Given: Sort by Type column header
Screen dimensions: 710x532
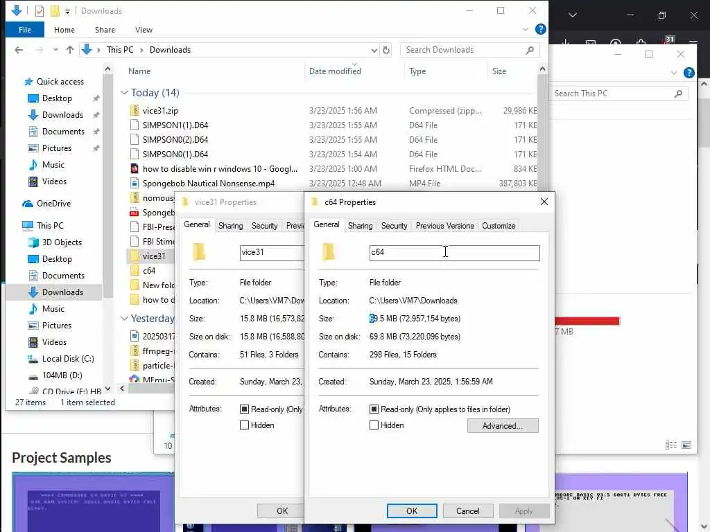Looking at the screenshot, I should coord(417,71).
